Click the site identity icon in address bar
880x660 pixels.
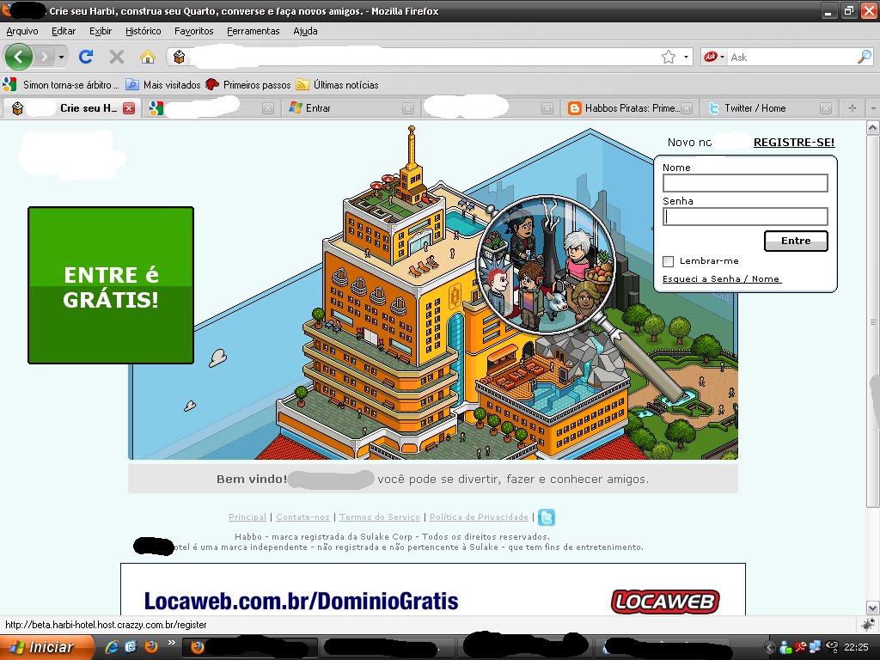(179, 57)
